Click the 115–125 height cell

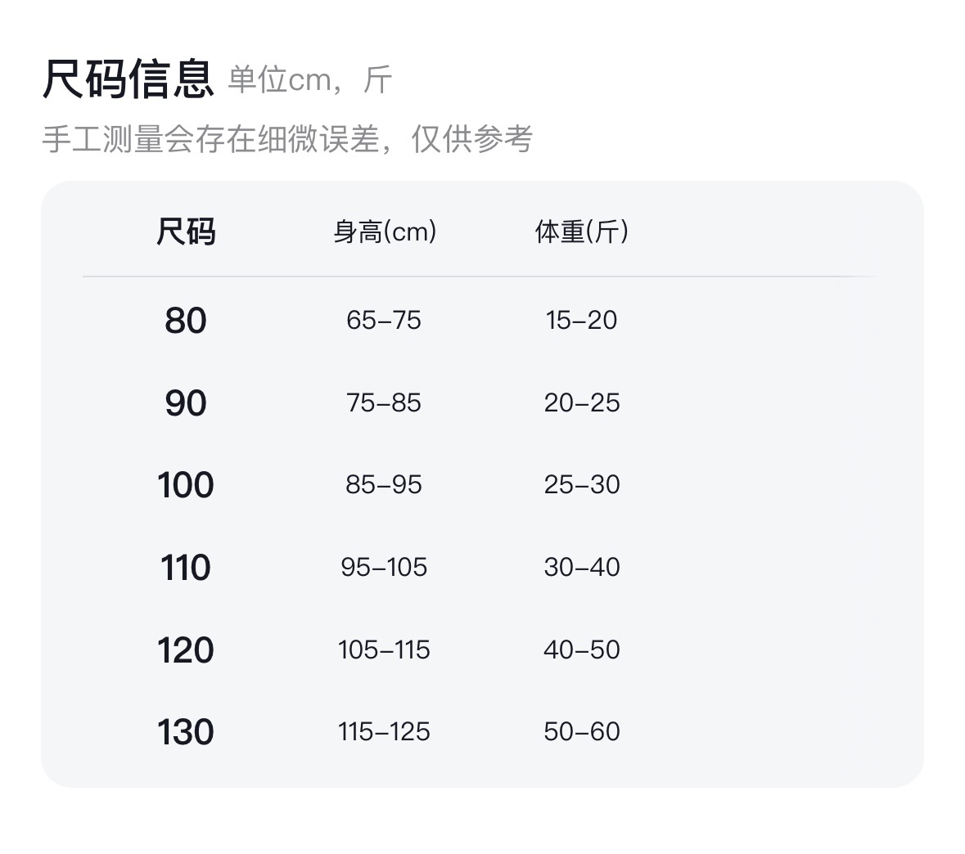(x=384, y=731)
